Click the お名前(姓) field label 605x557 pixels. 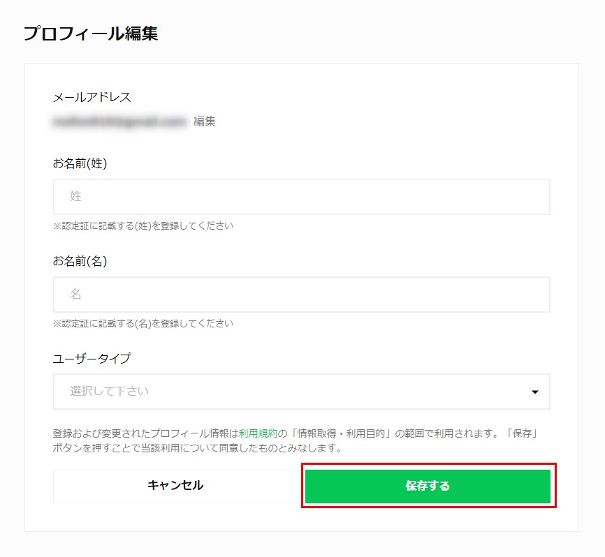[80, 163]
